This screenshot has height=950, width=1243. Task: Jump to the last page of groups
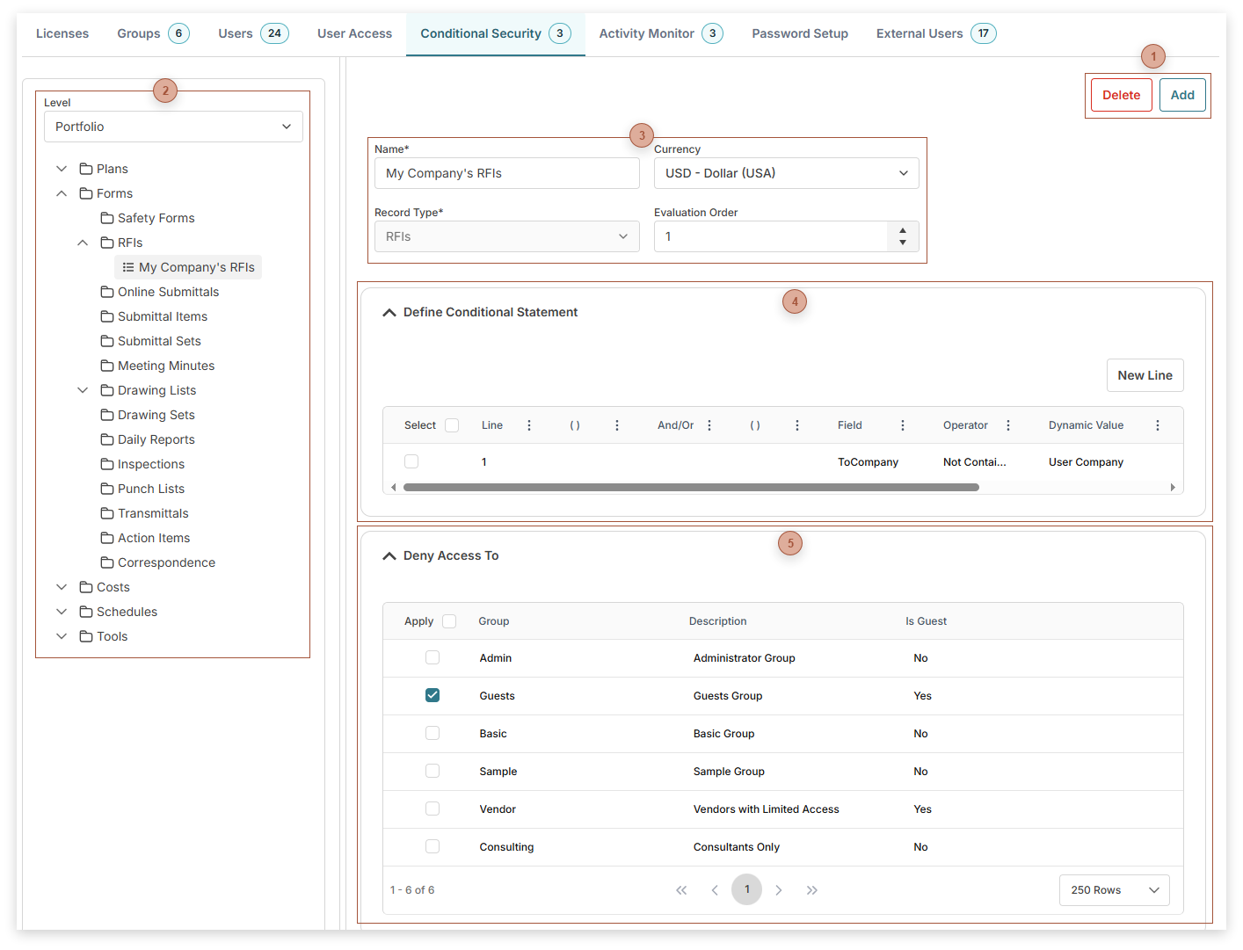(811, 889)
